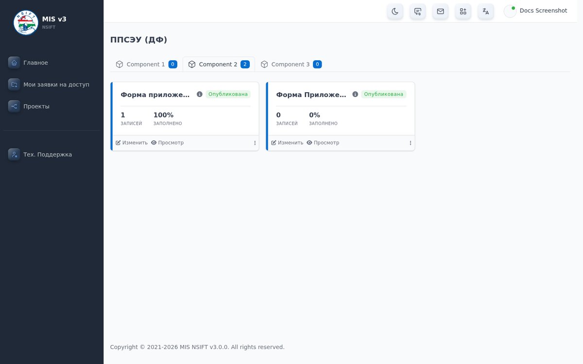Open the language translate icon
The image size is (583, 364).
click(x=486, y=11)
